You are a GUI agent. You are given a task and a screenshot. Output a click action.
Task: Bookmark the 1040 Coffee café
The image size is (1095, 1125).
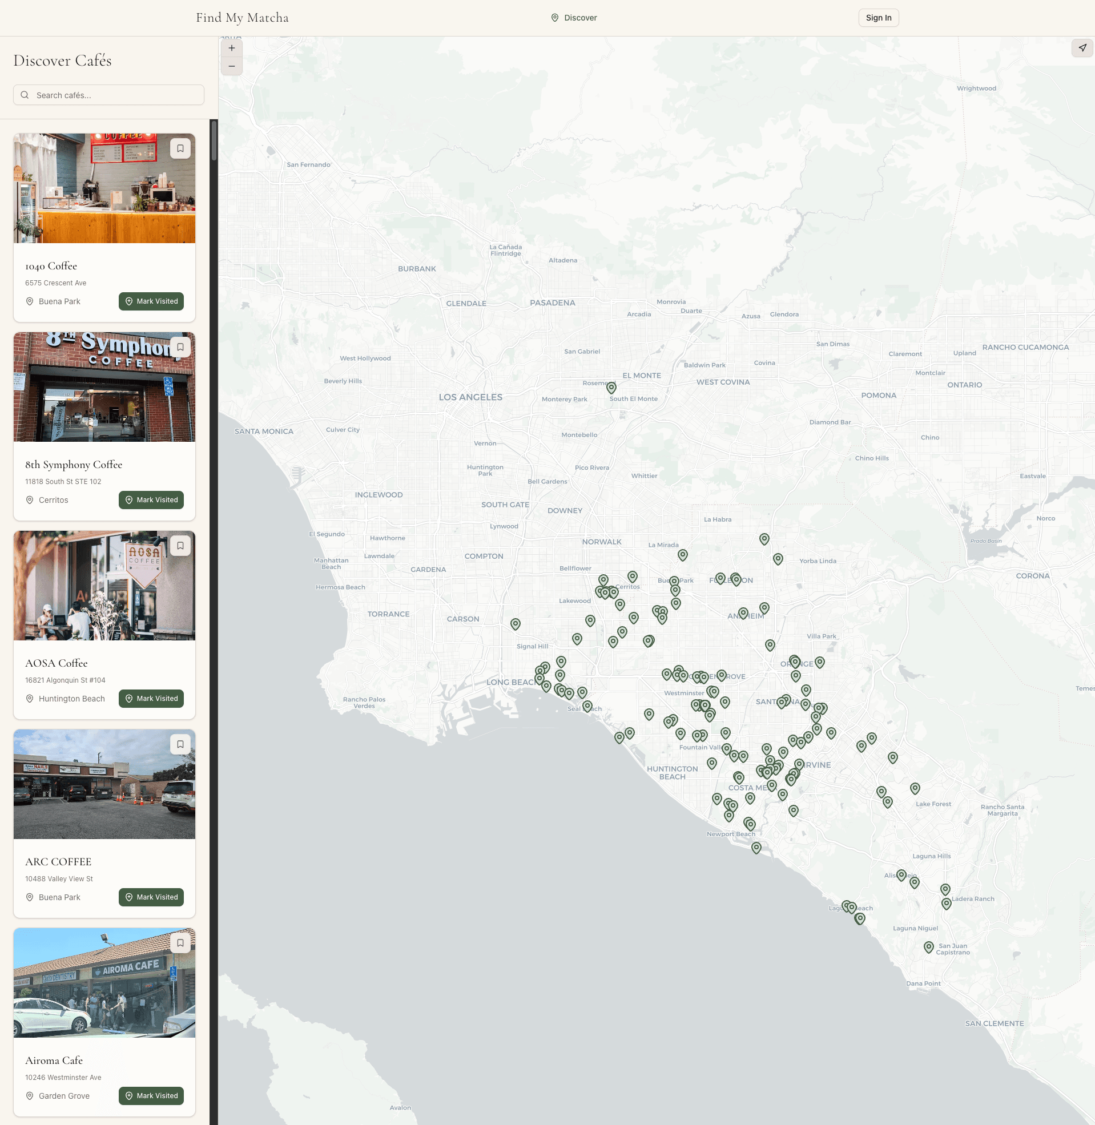(180, 148)
